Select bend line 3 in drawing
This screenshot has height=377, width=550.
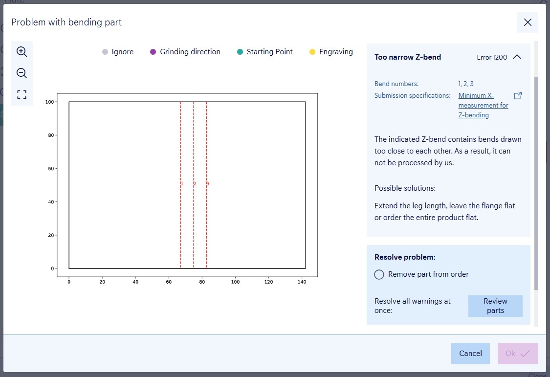click(206, 147)
